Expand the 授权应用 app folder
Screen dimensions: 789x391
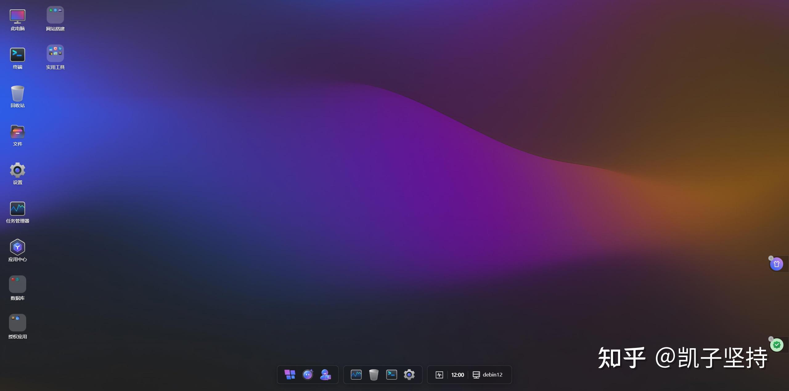pos(18,323)
